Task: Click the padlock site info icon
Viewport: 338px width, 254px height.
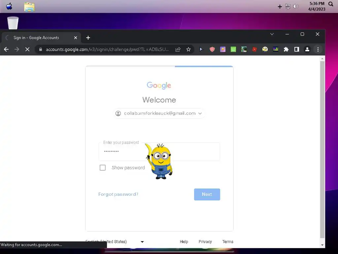Action: 41,49
